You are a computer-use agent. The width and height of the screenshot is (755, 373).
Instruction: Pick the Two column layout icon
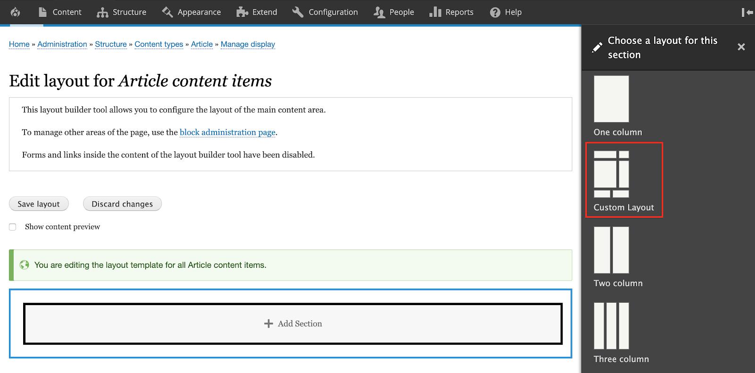point(611,250)
